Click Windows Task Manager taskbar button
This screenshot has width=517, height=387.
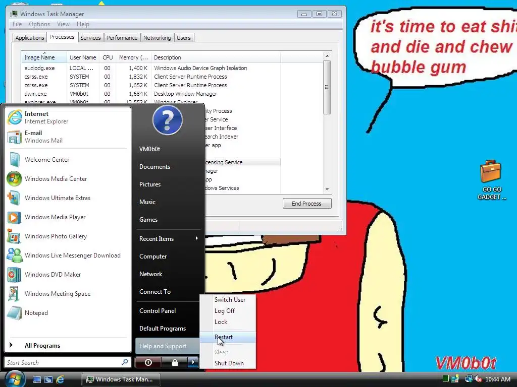pos(121,379)
